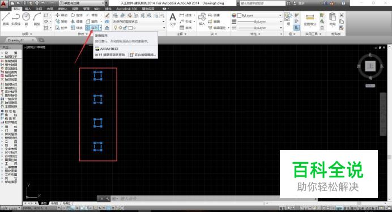The width and height of the screenshot is (392, 212).
Task: Click the Table (表格) tool
Action: [x=185, y=28]
